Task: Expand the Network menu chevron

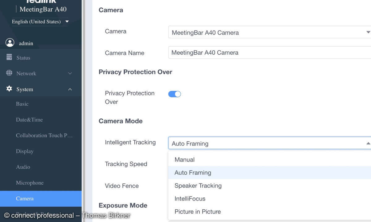Action: [x=70, y=73]
